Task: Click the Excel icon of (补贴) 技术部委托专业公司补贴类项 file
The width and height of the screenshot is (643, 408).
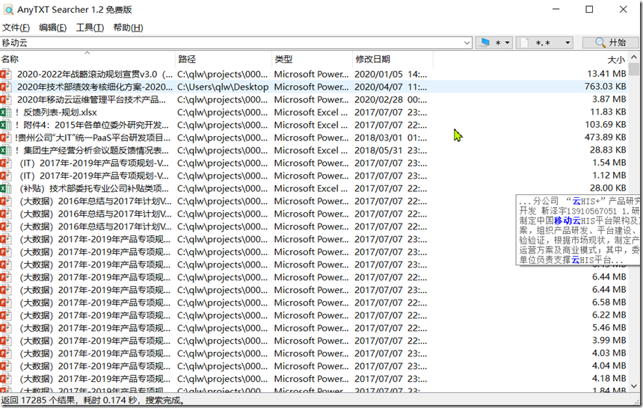Action: coord(7,188)
